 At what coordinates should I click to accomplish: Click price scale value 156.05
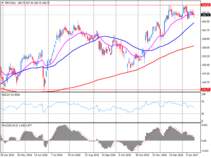pos(206,48)
